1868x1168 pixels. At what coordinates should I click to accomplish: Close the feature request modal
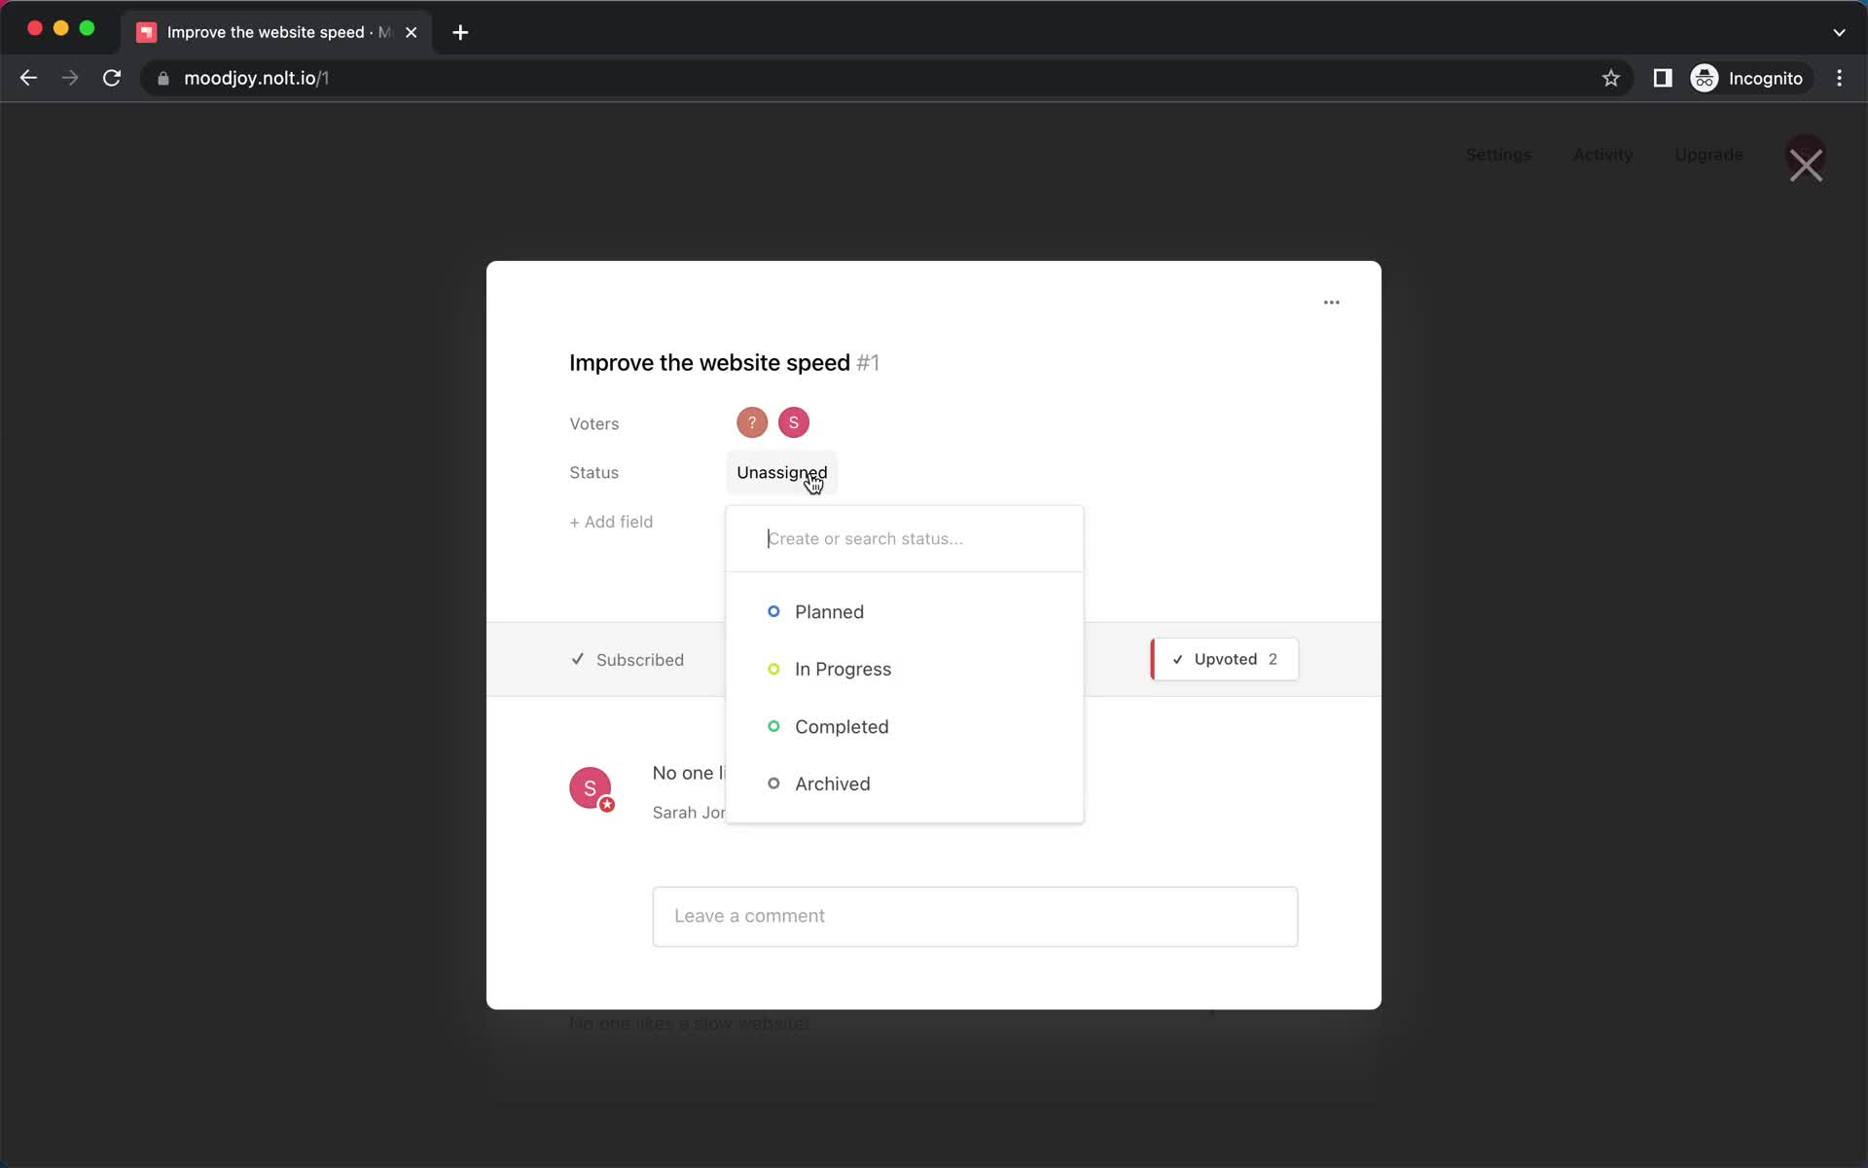(1806, 164)
